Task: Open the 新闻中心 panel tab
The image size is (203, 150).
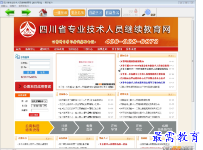Action: pyautogui.click(x=64, y=94)
